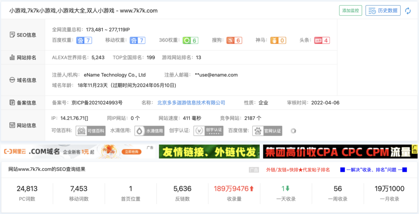Click the refresh icon beside 历史数据

coord(408,11)
